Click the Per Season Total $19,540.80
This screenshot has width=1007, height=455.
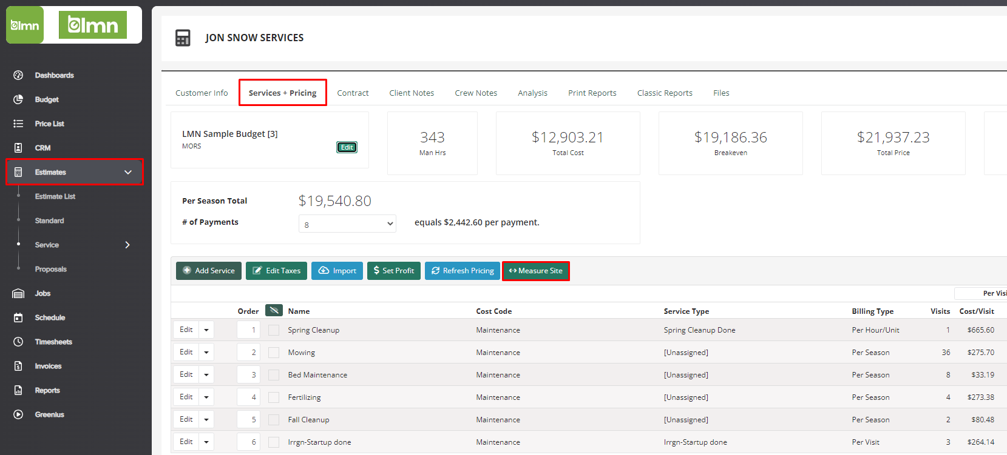click(334, 201)
